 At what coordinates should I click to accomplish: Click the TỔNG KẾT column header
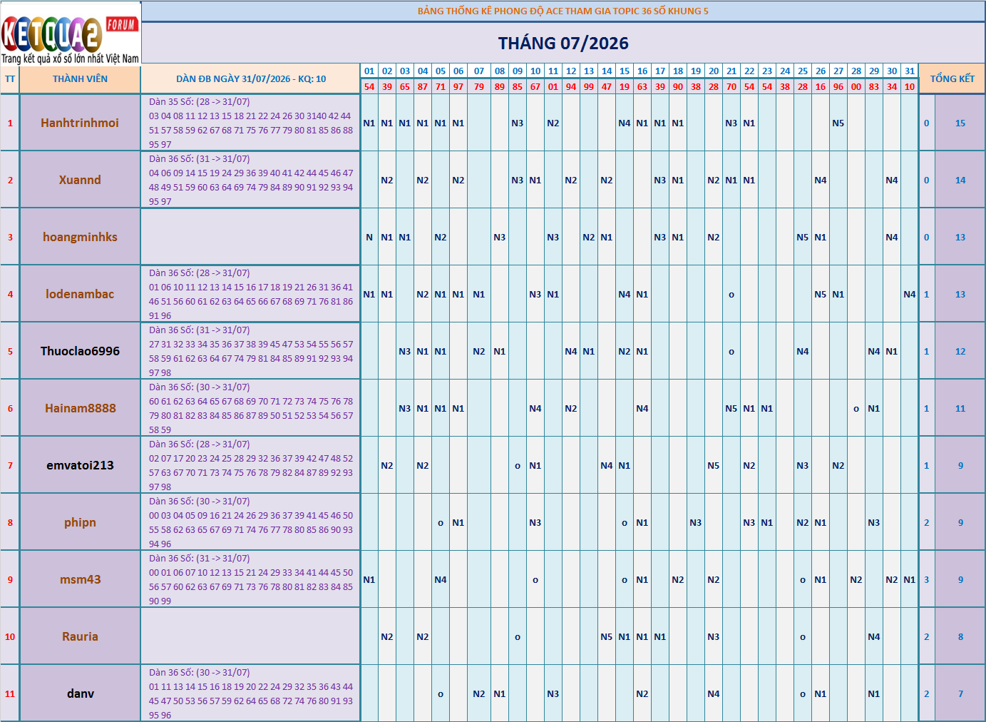952,78
